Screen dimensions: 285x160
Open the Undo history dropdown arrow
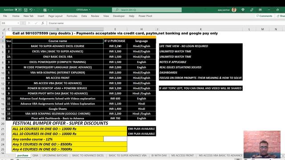pyautogui.click(x=34, y=10)
